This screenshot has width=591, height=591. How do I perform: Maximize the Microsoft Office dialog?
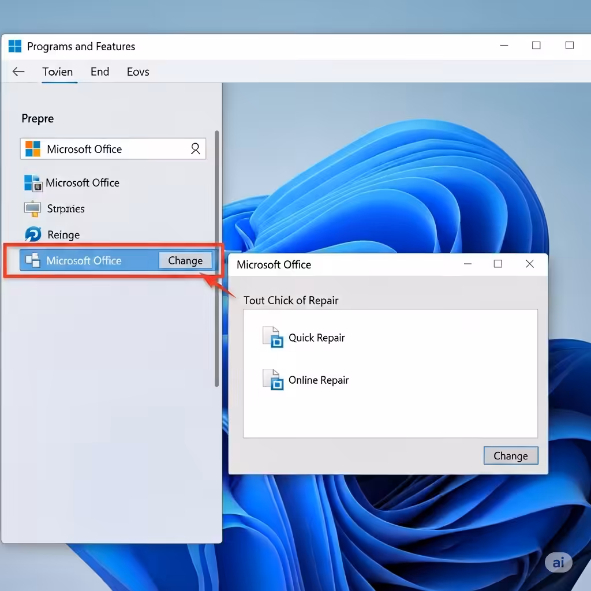click(x=498, y=264)
